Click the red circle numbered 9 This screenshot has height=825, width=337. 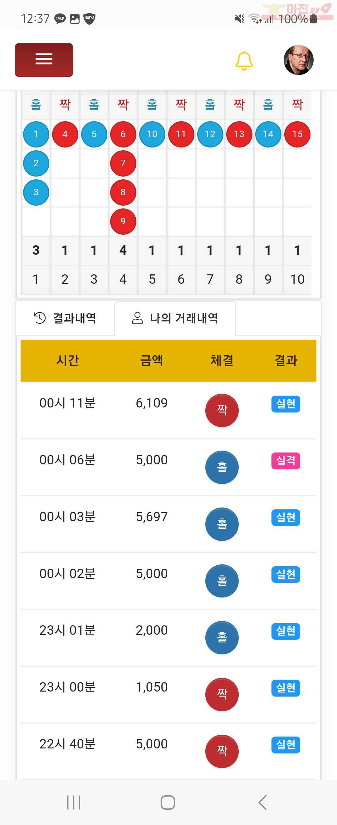click(x=123, y=221)
